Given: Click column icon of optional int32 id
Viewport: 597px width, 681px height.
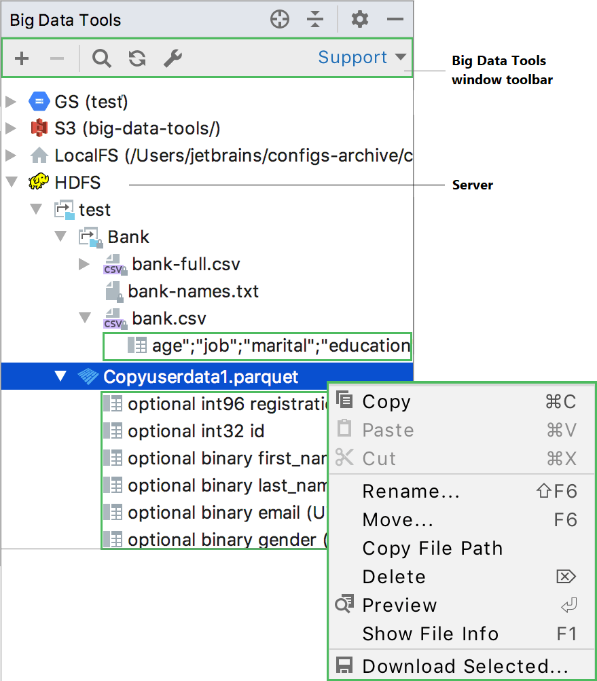Looking at the screenshot, I should 113,431.
